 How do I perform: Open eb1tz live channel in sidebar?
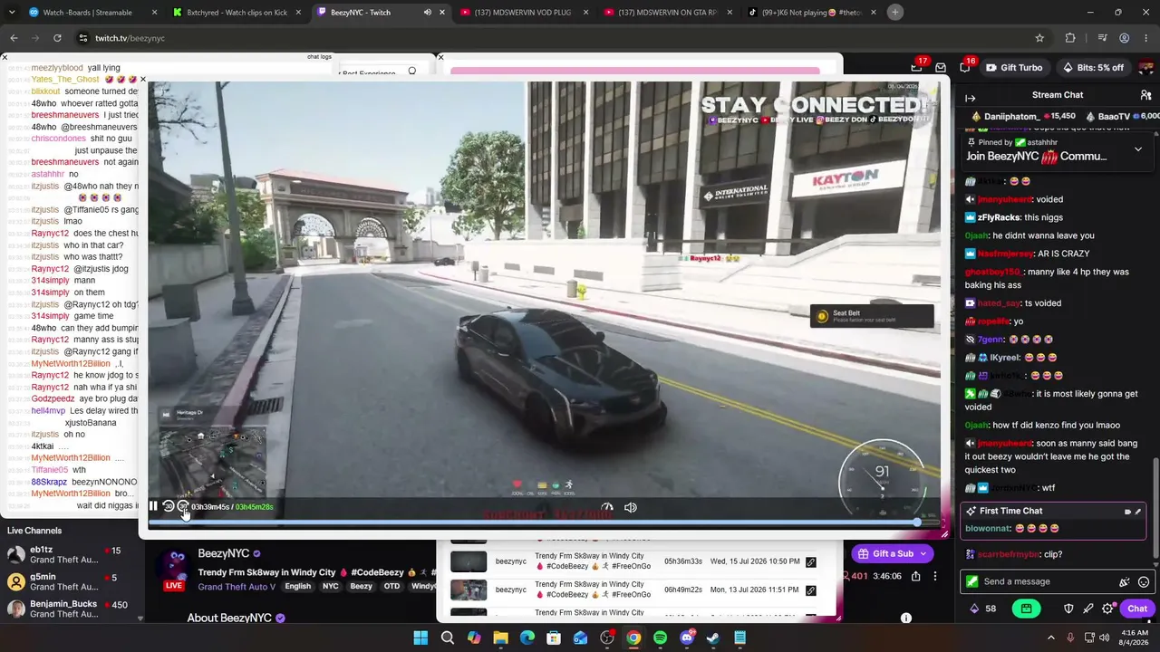point(69,555)
